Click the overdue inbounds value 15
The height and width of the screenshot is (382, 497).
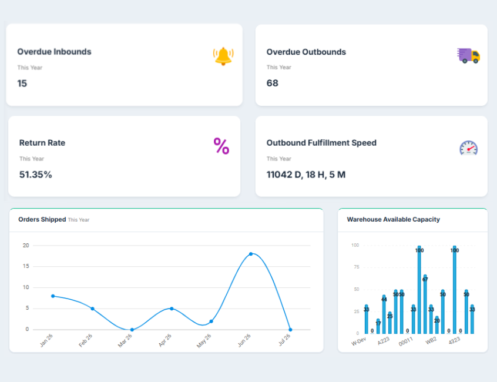pos(22,83)
